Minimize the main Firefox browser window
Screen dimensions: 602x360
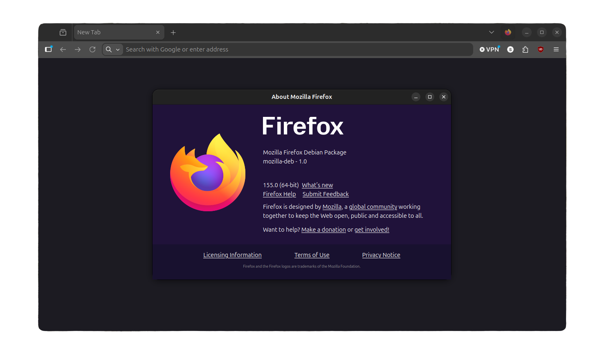click(527, 32)
